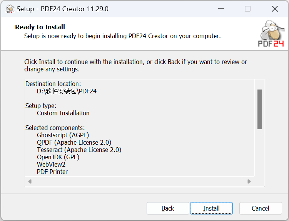
Task: Click the OpenJDK (GPL) component line
Action: (x=58, y=157)
